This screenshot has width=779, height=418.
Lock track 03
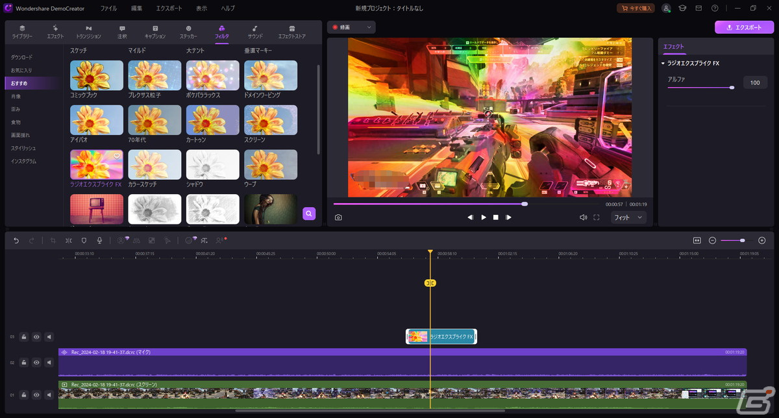click(x=23, y=337)
